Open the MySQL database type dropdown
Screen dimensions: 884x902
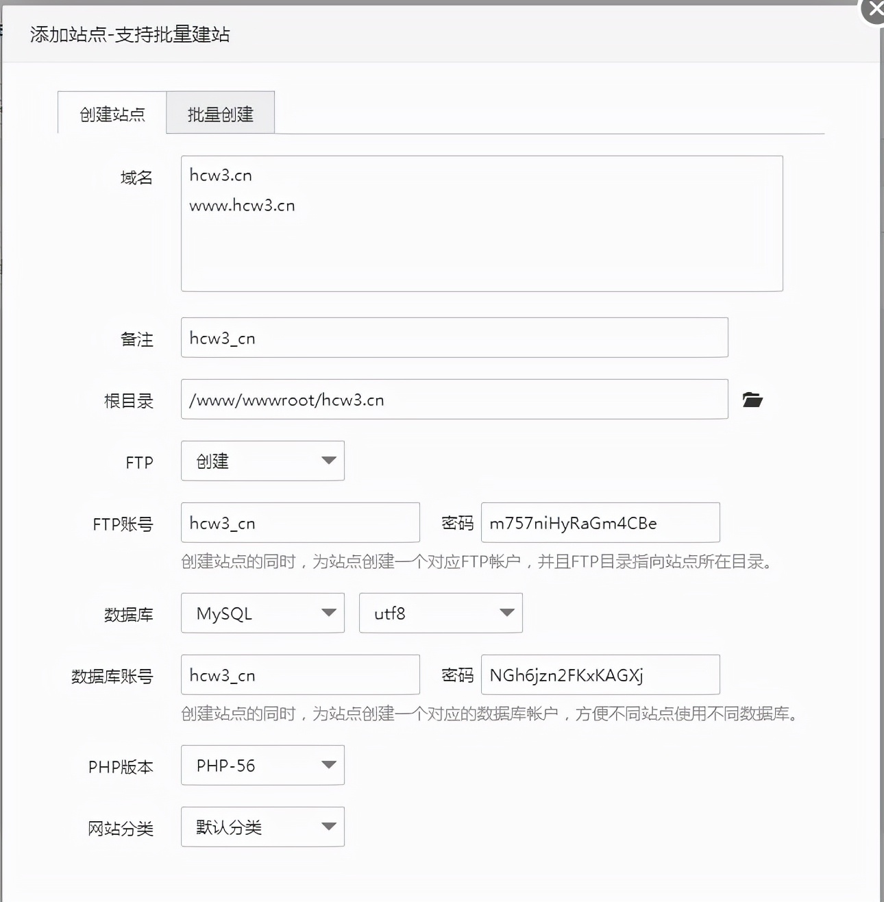point(262,613)
